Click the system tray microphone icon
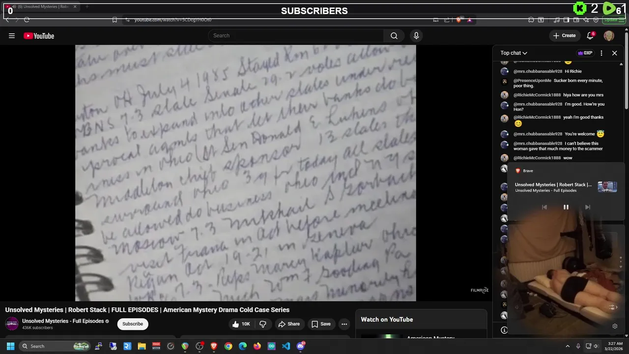The width and height of the screenshot is (629, 354). [578, 346]
